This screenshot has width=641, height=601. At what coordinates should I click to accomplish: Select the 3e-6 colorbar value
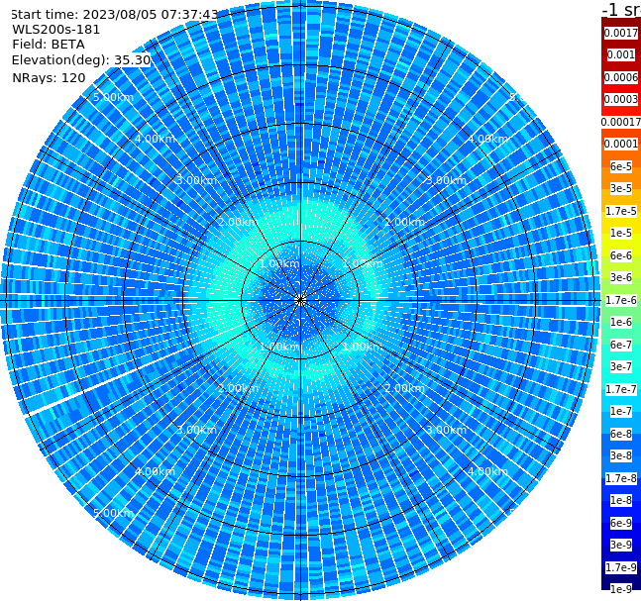tap(621, 277)
